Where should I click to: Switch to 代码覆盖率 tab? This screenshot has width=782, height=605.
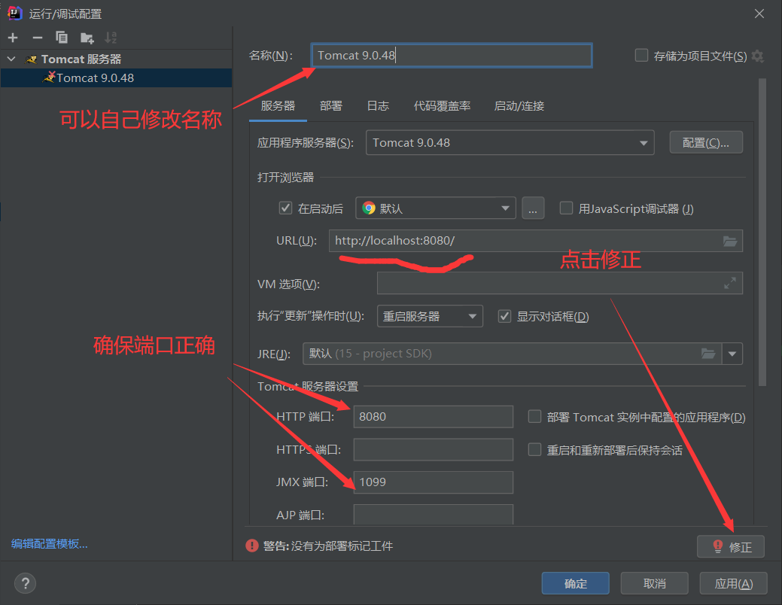(442, 106)
